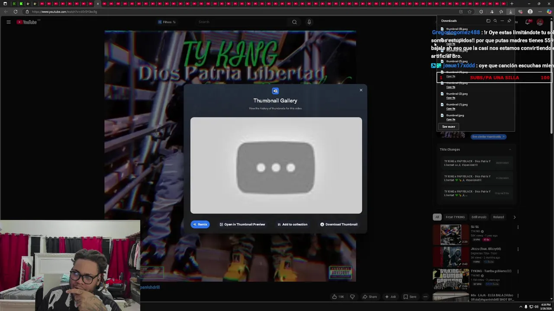Open in Thumbnail Preview
554x311 pixels.
point(242,224)
